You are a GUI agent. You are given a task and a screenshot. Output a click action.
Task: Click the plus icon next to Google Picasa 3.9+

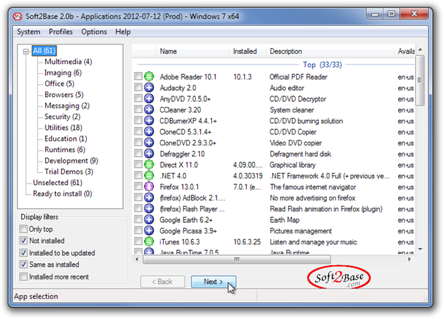click(x=149, y=231)
